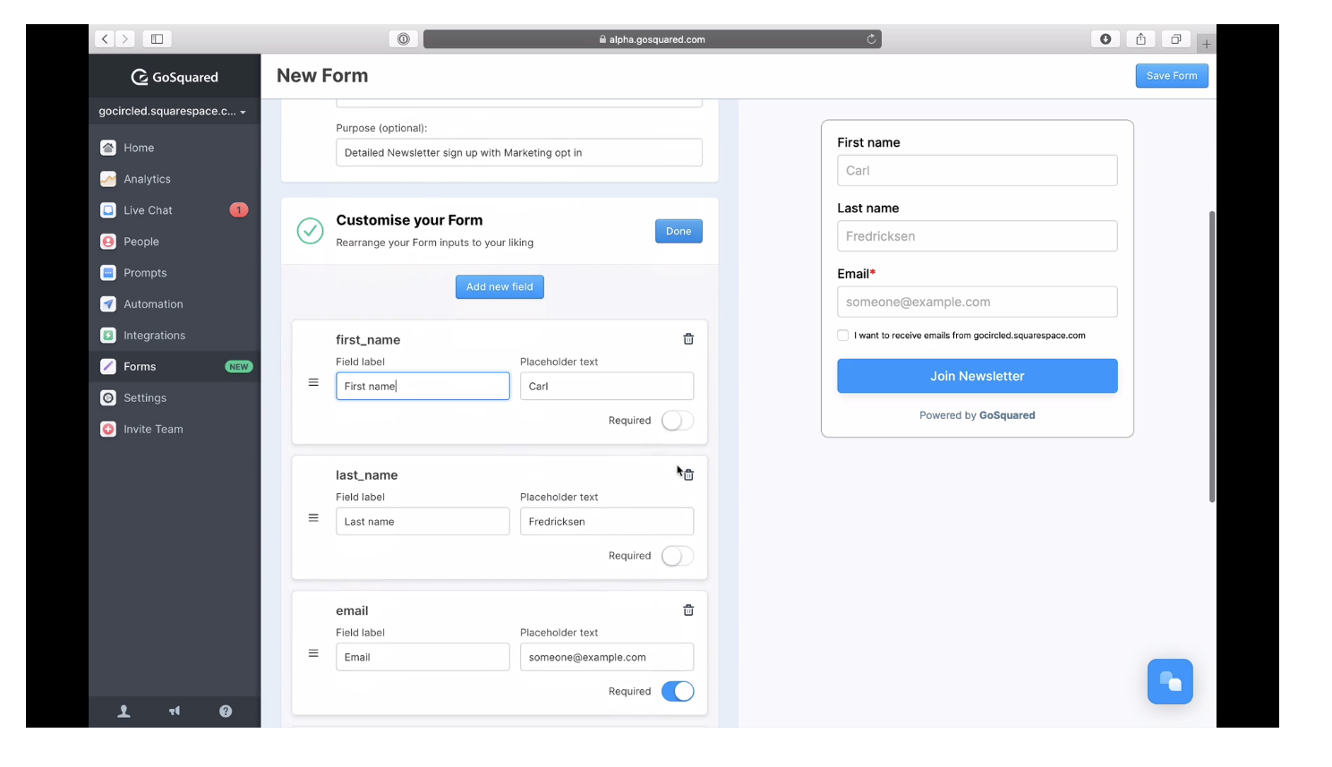The image size is (1332, 767).
Task: Click the first_name Field label input
Action: pos(423,386)
